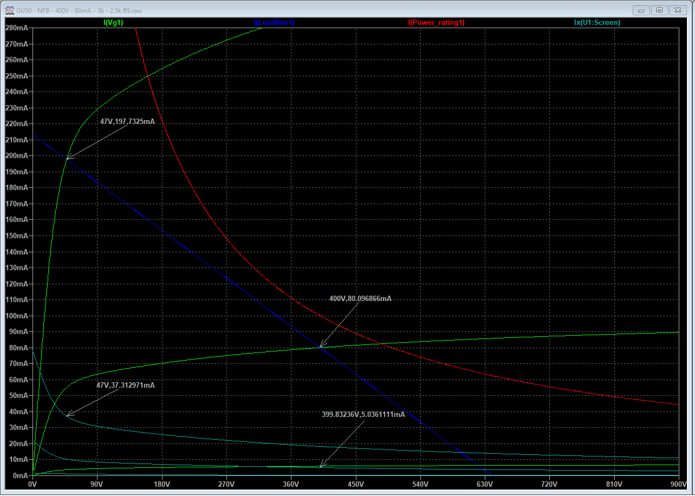Viewport: 695px width, 496px height.
Task: Click the blue I(Loadline1) trace label
Action: 274,23
